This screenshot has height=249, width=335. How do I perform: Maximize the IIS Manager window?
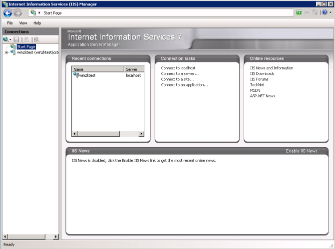point(325,4)
